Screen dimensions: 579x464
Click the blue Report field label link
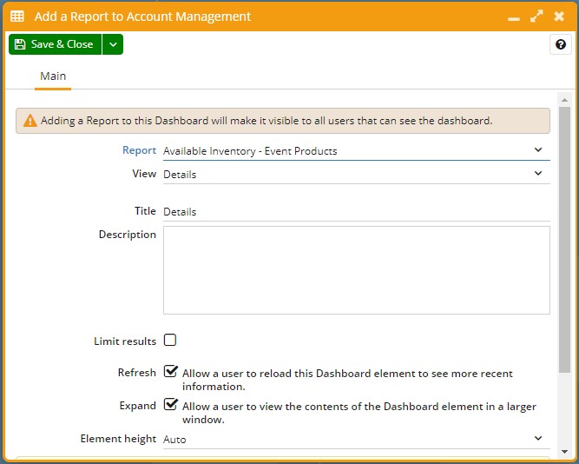(x=139, y=150)
